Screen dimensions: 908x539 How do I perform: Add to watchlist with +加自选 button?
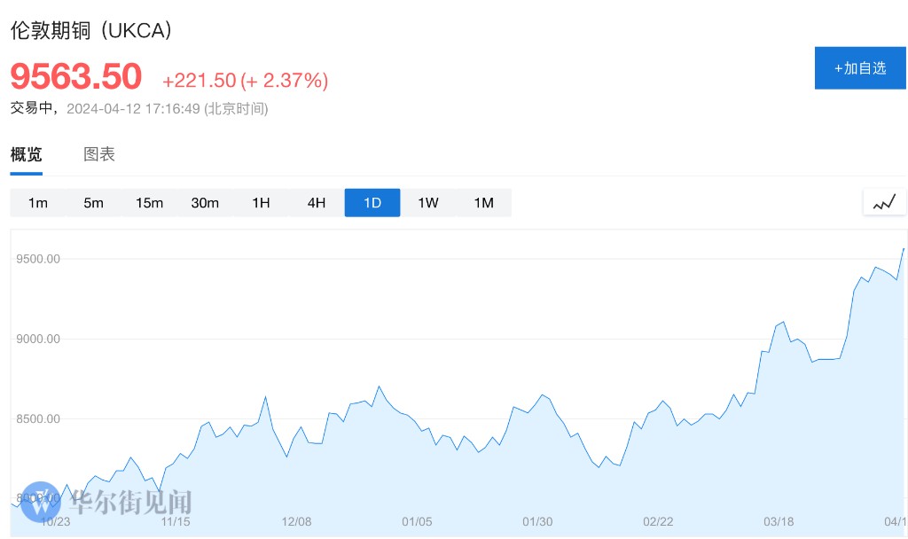(860, 68)
